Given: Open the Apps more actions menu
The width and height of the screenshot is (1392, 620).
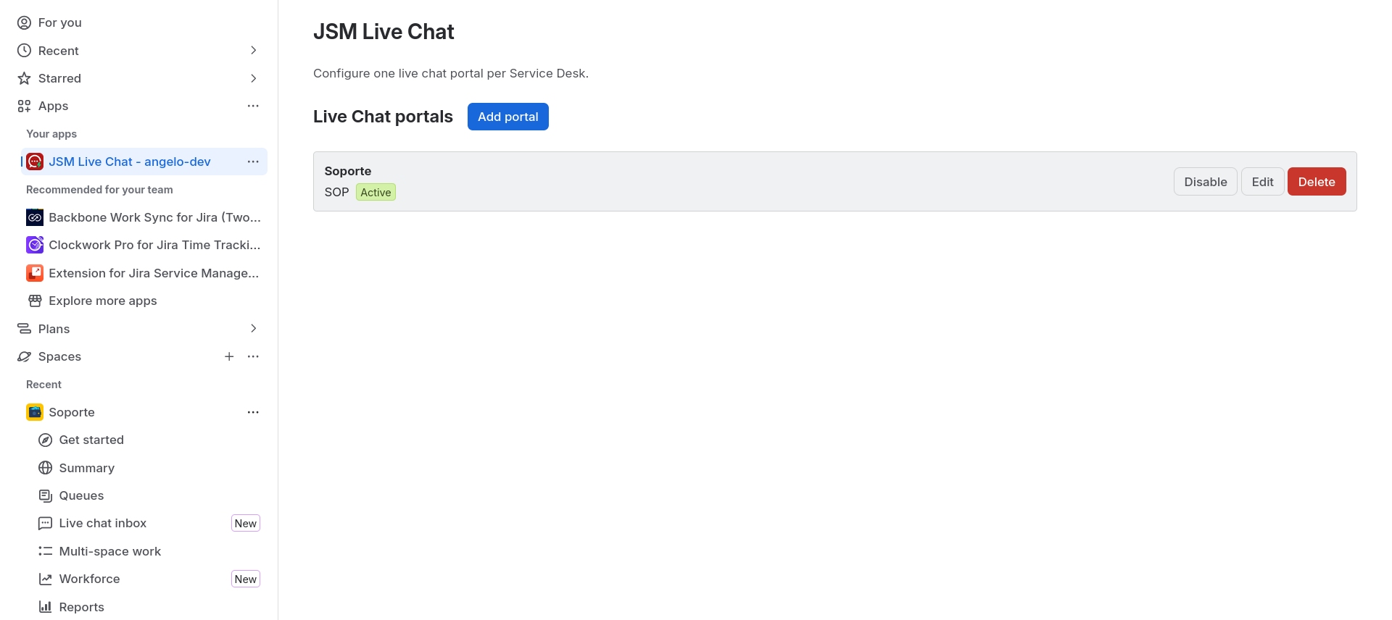Looking at the screenshot, I should [x=253, y=106].
